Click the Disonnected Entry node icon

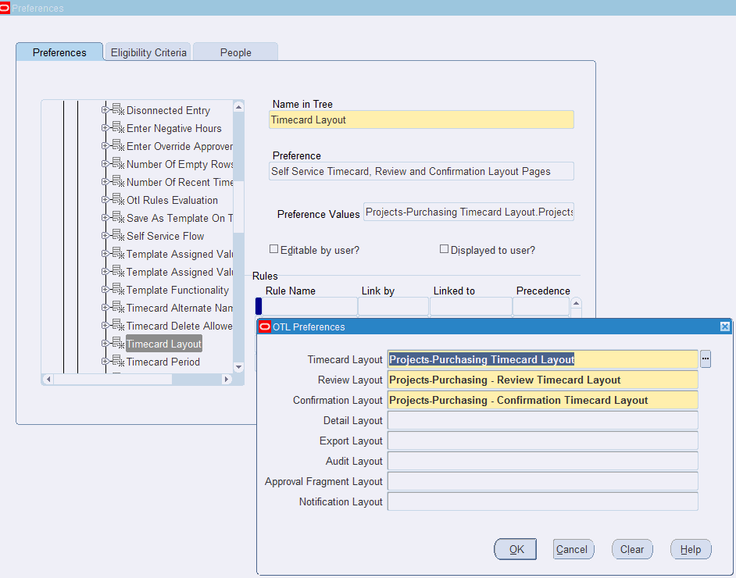[x=118, y=109]
